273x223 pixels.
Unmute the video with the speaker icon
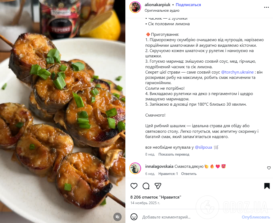coord(118,217)
